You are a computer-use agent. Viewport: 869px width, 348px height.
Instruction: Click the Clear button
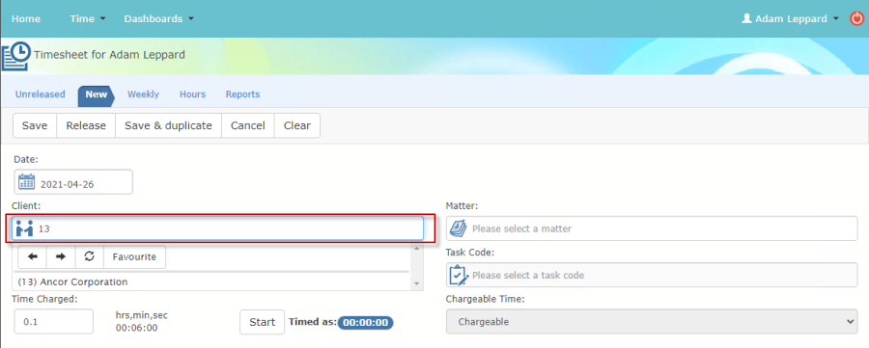tap(297, 125)
